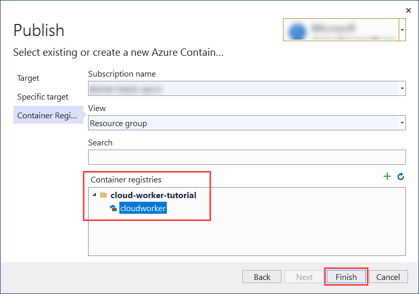The image size is (419, 294).
Task: Select the Container Registry step
Action: [47, 116]
